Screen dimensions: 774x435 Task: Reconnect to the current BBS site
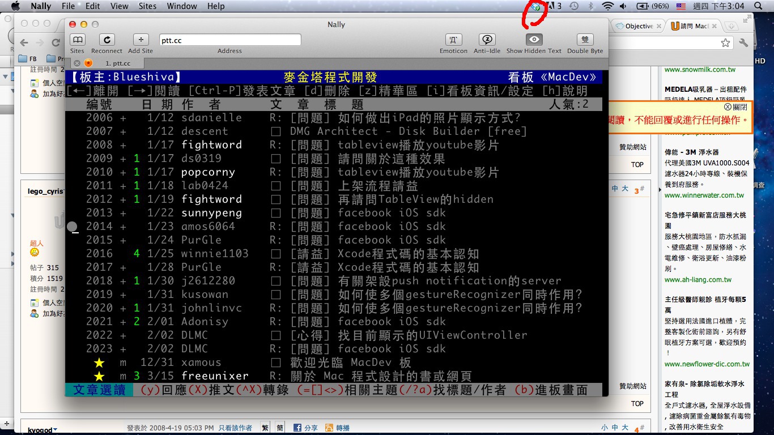107,40
